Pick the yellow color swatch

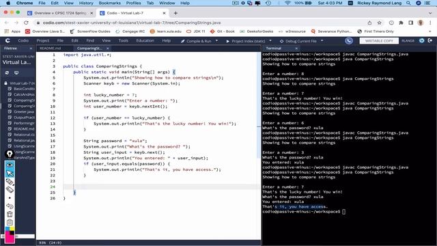pyautogui.click(x=12, y=229)
